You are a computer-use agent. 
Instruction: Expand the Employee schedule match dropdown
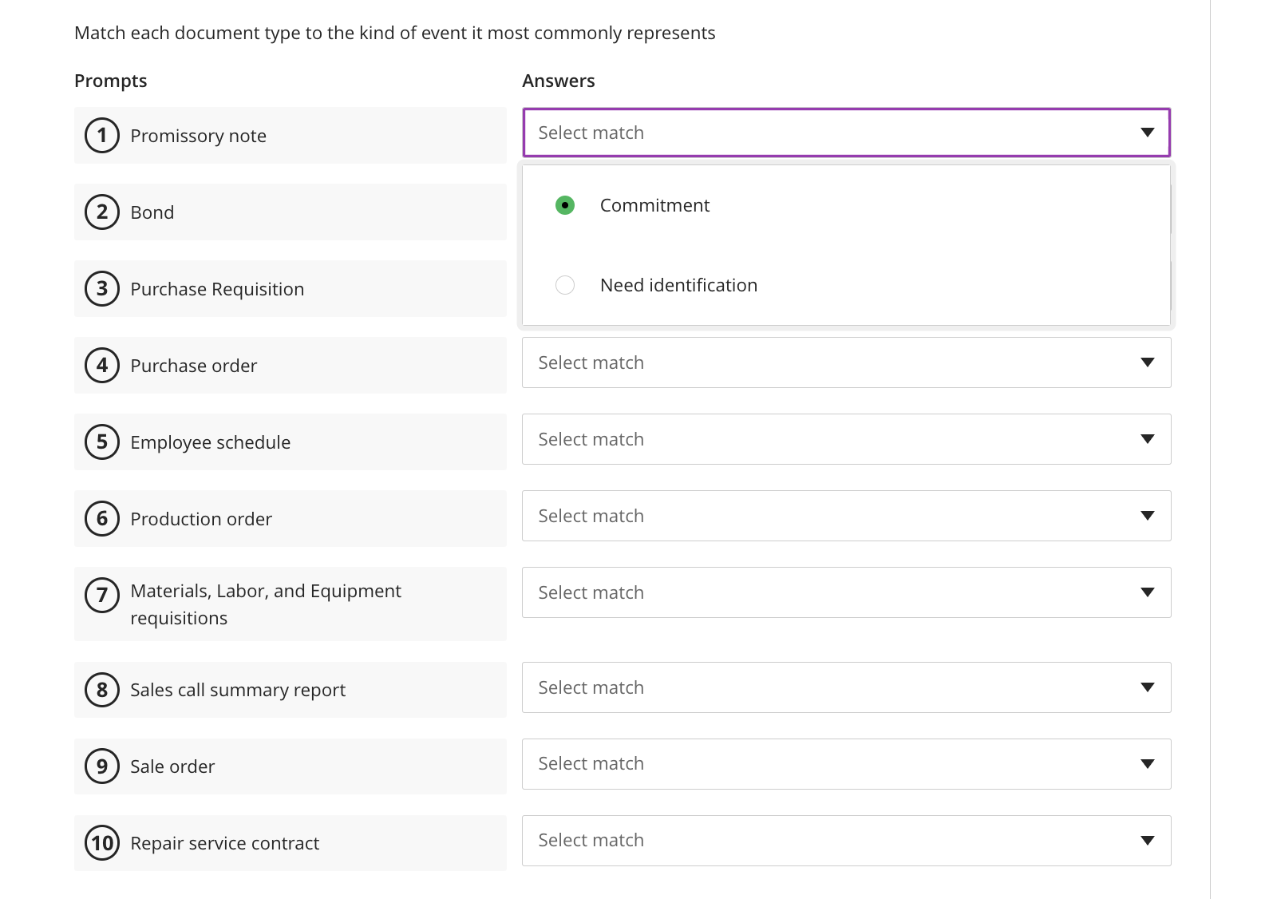pos(846,439)
